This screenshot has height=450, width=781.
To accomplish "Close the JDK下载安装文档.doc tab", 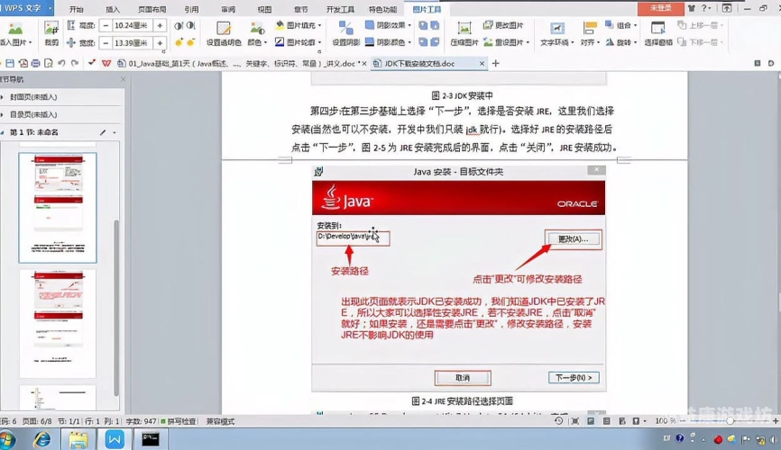I will pyautogui.click(x=482, y=63).
